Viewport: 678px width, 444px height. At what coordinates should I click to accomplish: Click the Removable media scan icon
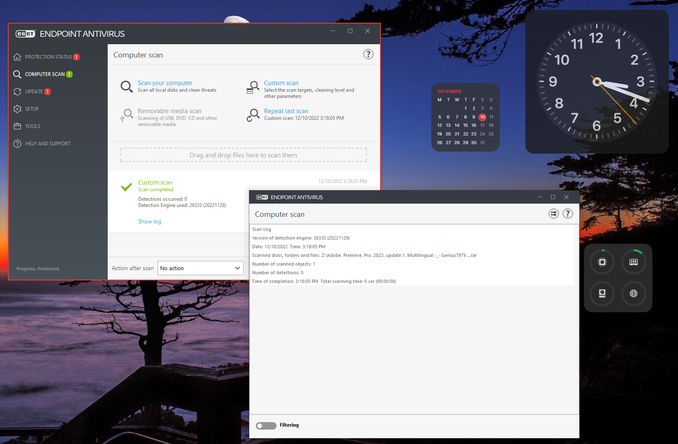(127, 115)
